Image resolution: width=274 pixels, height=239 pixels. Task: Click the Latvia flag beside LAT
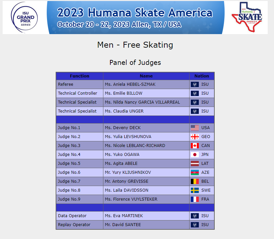pyautogui.click(x=195, y=164)
